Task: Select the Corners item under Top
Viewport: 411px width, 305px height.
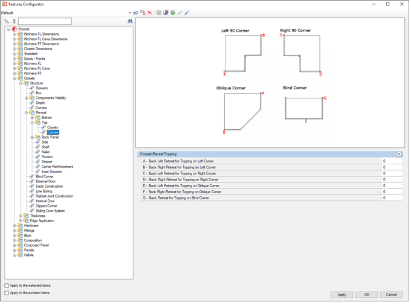Action: [53, 133]
